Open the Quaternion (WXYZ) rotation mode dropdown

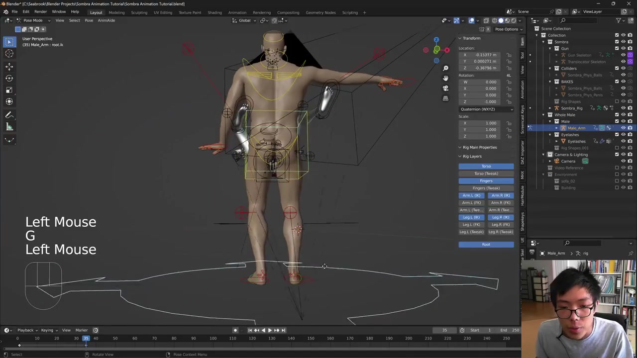coord(486,109)
